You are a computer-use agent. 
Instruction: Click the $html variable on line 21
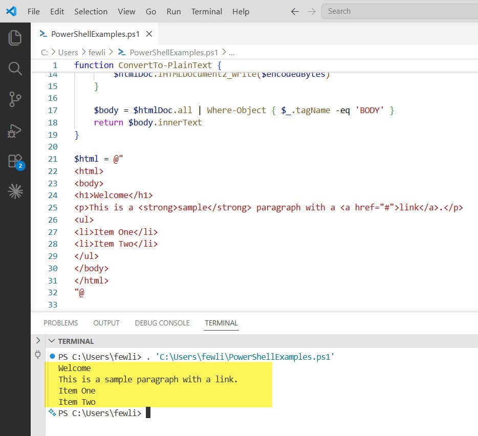coord(86,159)
